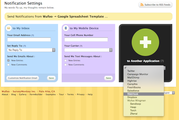This screenshot has width=179, height=120.
Task: Click the envelope icon beside to My Inbox
Action: 9,28
